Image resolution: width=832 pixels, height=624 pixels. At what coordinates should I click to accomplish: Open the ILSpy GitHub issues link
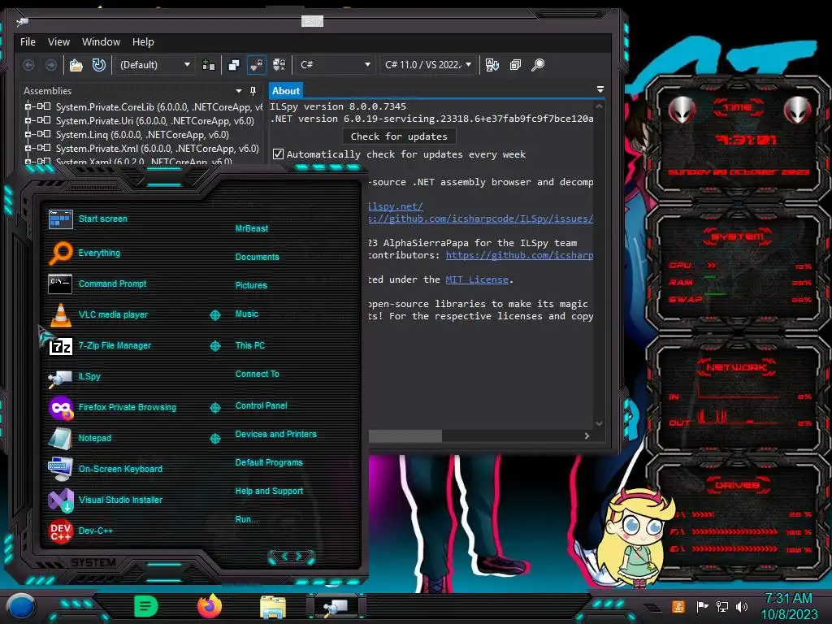click(481, 219)
